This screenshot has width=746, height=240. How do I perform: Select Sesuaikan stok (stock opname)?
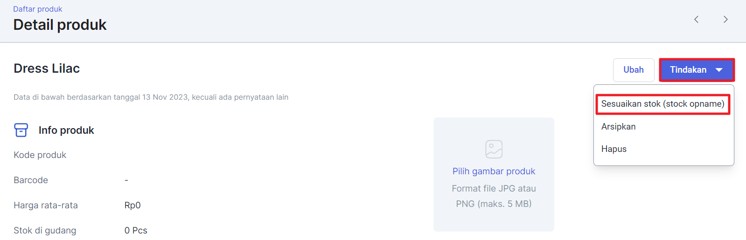click(x=663, y=104)
